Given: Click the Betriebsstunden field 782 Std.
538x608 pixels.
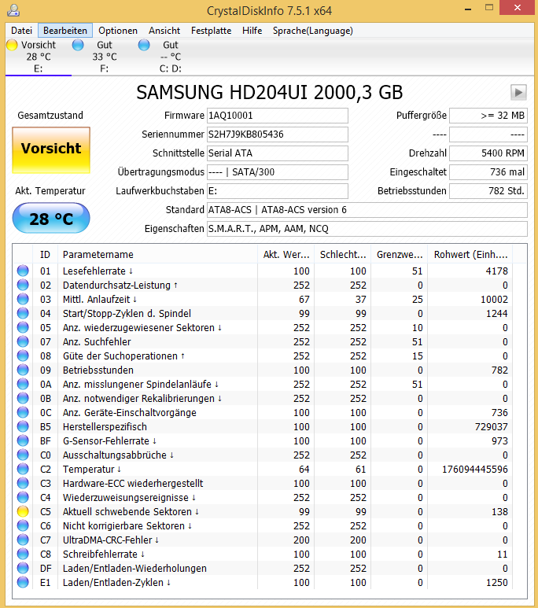Looking at the screenshot, I should [x=488, y=191].
